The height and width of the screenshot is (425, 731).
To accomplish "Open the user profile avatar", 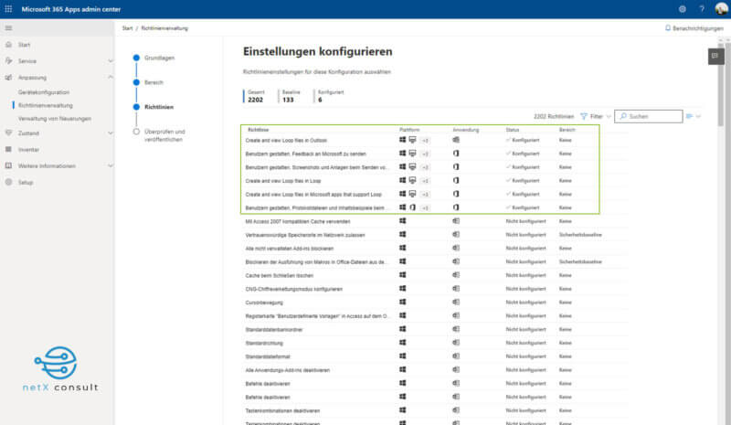I will 720,8.
